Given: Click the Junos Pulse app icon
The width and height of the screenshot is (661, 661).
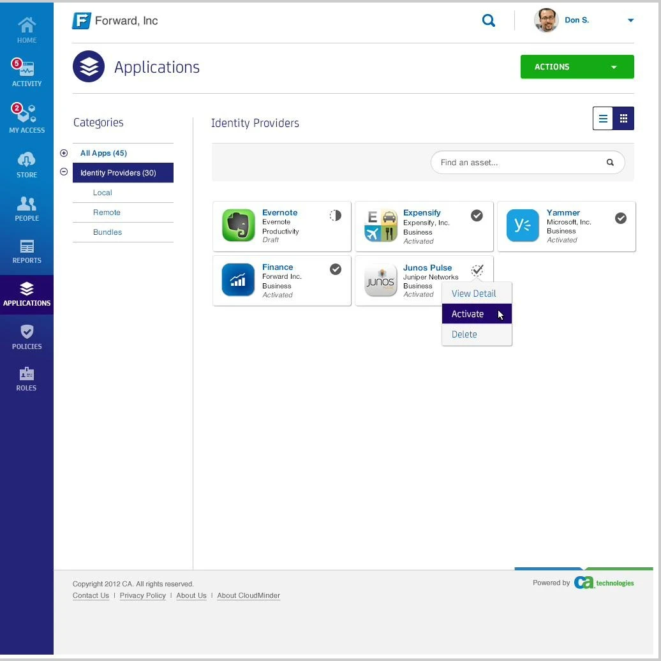Looking at the screenshot, I should pyautogui.click(x=381, y=280).
